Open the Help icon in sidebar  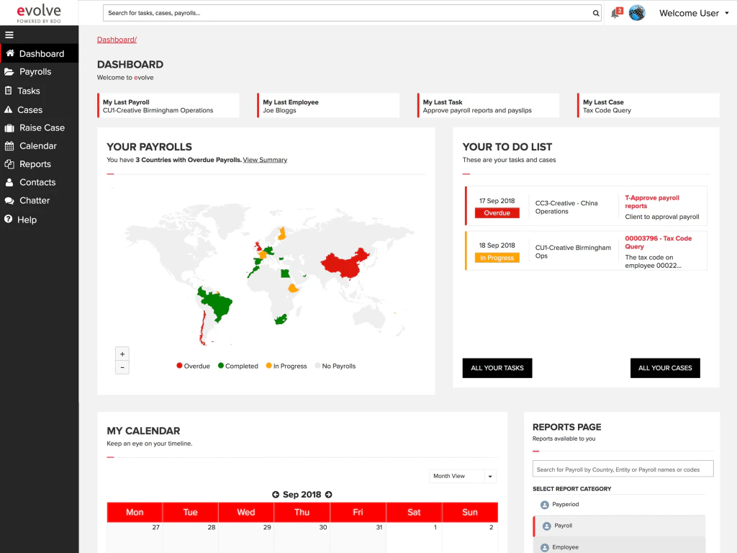click(9, 219)
